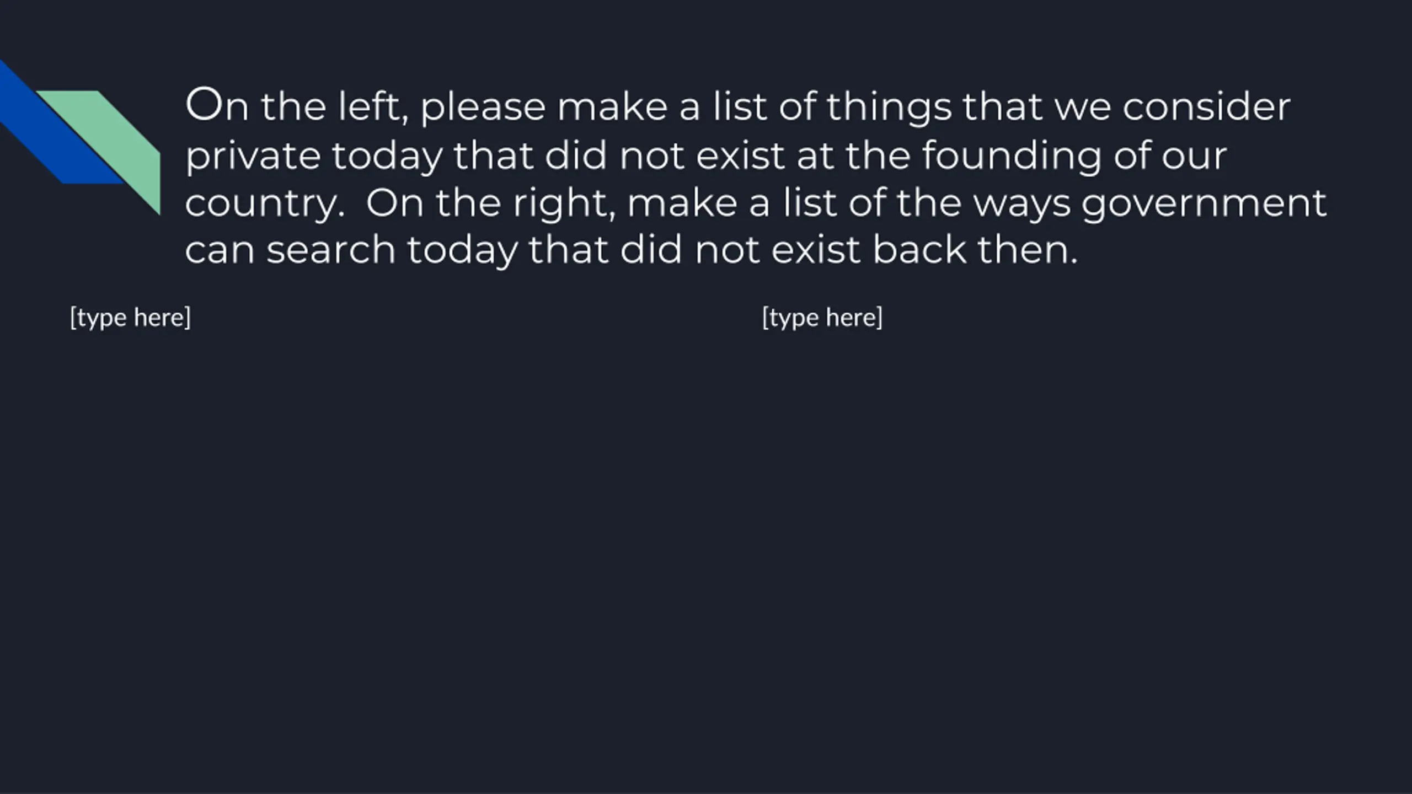The image size is (1412, 794).
Task: Place cursor on the word "right,"
Action: [x=564, y=204]
